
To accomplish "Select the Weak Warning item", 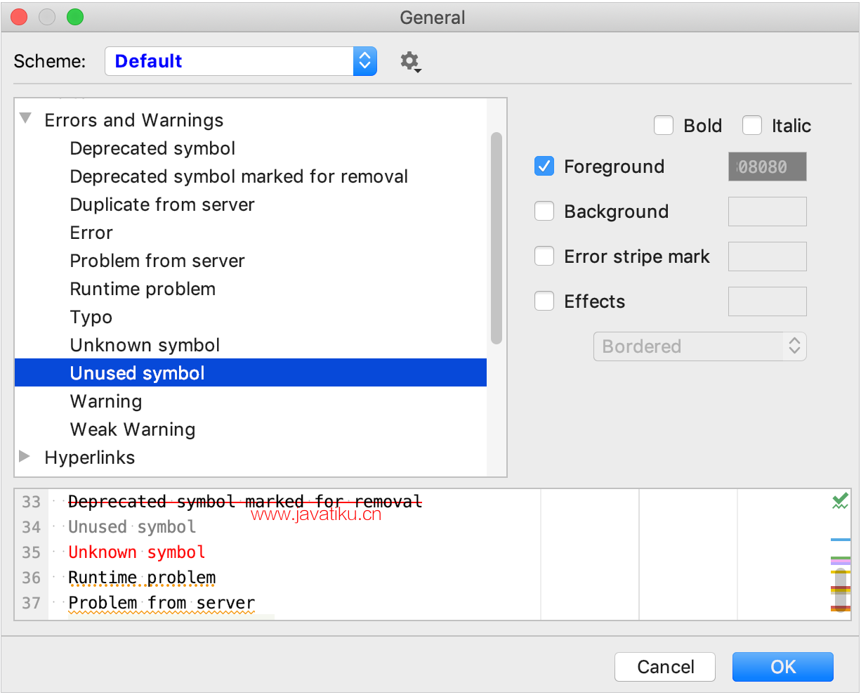I will pyautogui.click(x=251, y=429).
